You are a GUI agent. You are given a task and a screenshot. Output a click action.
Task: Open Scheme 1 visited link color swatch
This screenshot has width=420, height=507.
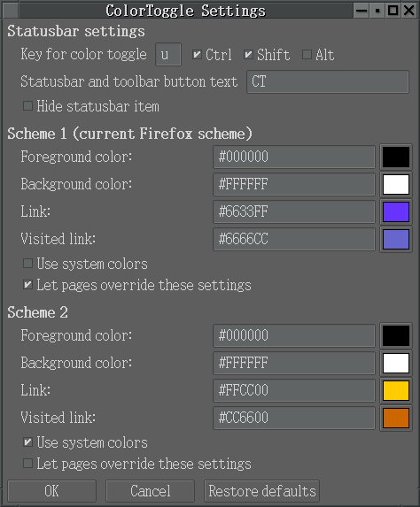396,239
